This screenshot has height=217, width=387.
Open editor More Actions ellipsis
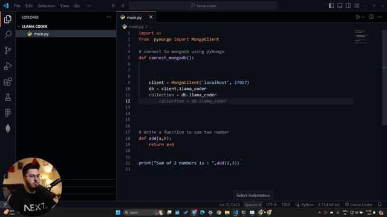pyautogui.click(x=380, y=17)
